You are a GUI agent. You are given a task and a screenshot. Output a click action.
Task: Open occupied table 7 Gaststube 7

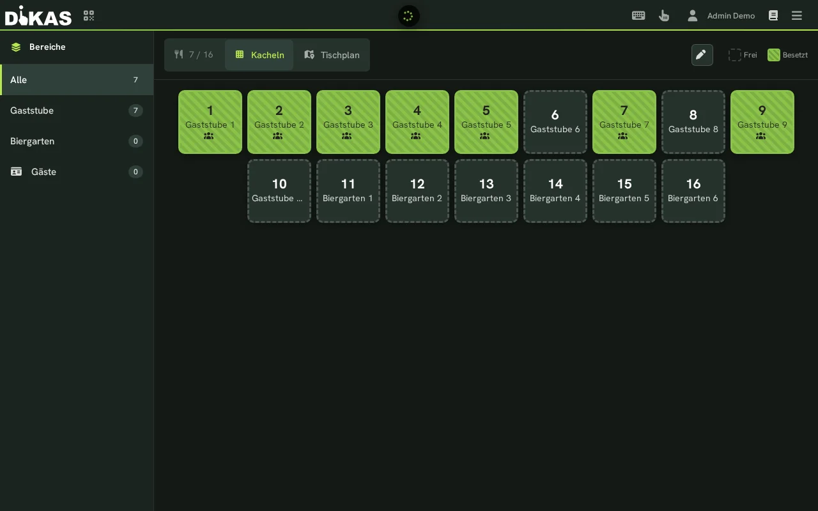coord(624,122)
